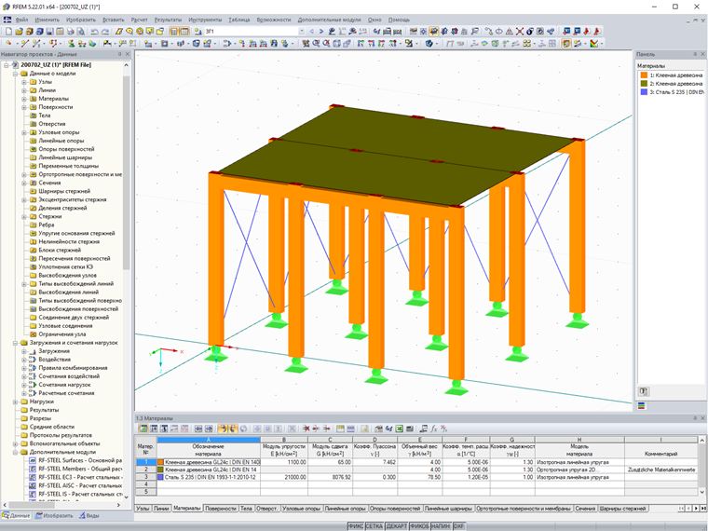Switch to Данные navigator tab
The image size is (708, 531).
click(x=16, y=516)
